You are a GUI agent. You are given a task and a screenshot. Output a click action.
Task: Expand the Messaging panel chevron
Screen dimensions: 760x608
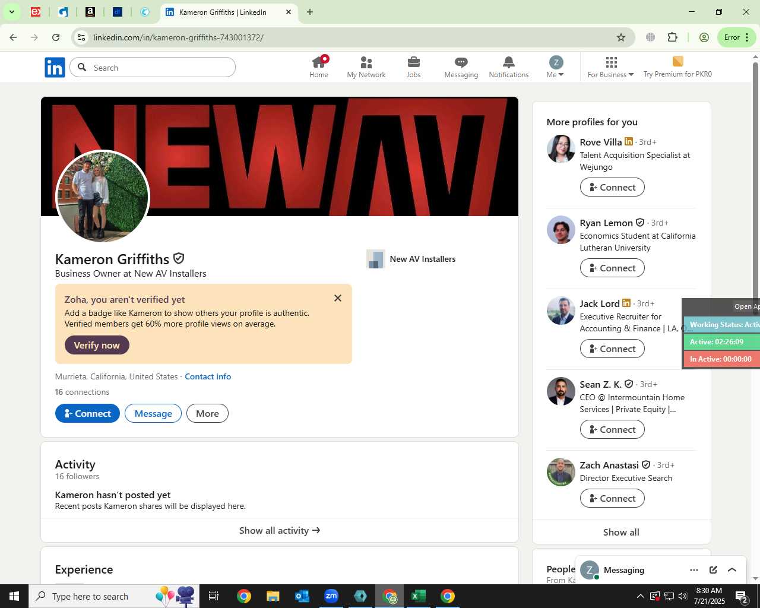732,570
